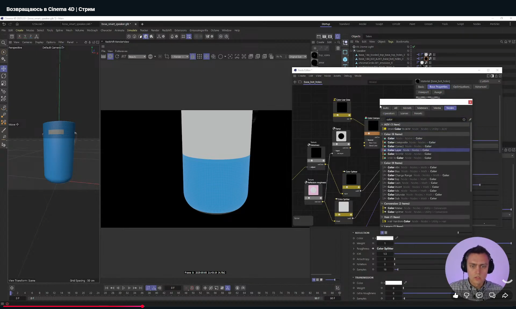This screenshot has width=516, height=309.
Task: Click the Reflection Color white swatch
Action: pyautogui.click(x=385, y=238)
